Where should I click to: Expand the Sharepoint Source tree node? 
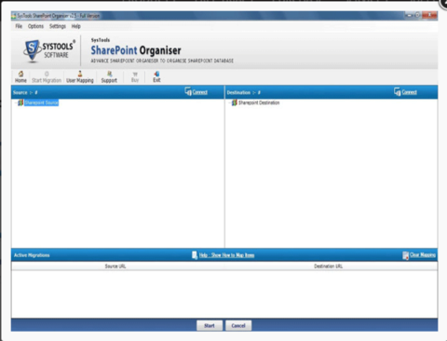(x=15, y=102)
